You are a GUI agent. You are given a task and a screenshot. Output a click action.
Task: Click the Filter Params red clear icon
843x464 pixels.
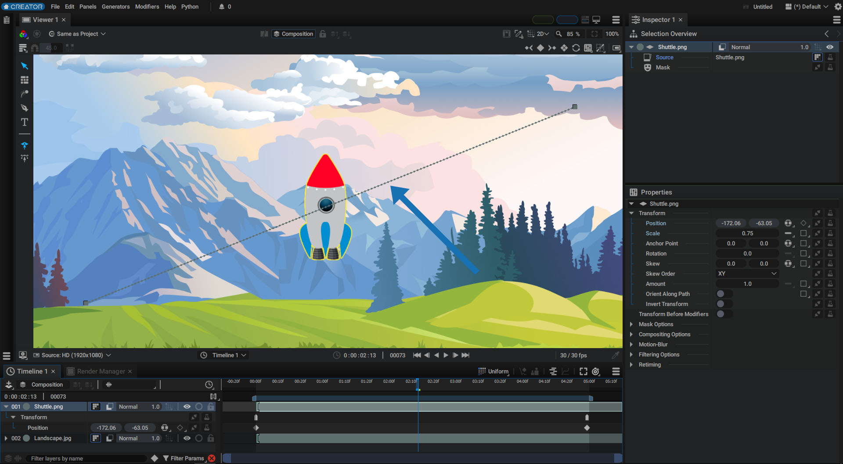point(212,458)
